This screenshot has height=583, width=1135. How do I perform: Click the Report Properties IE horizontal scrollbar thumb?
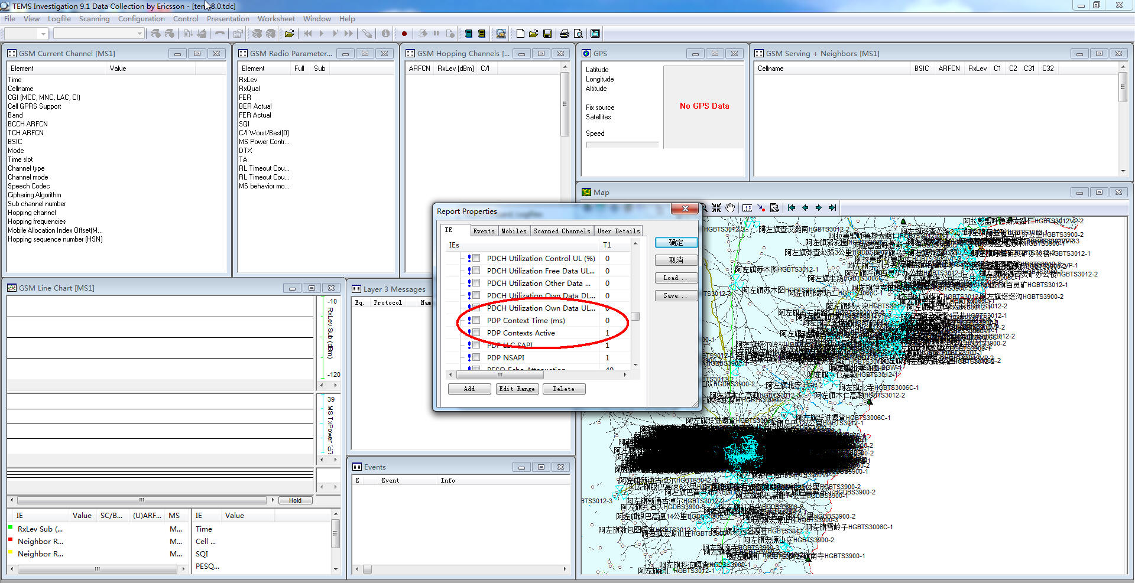[x=500, y=374]
